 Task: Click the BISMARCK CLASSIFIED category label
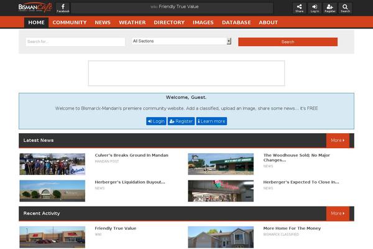point(281,235)
